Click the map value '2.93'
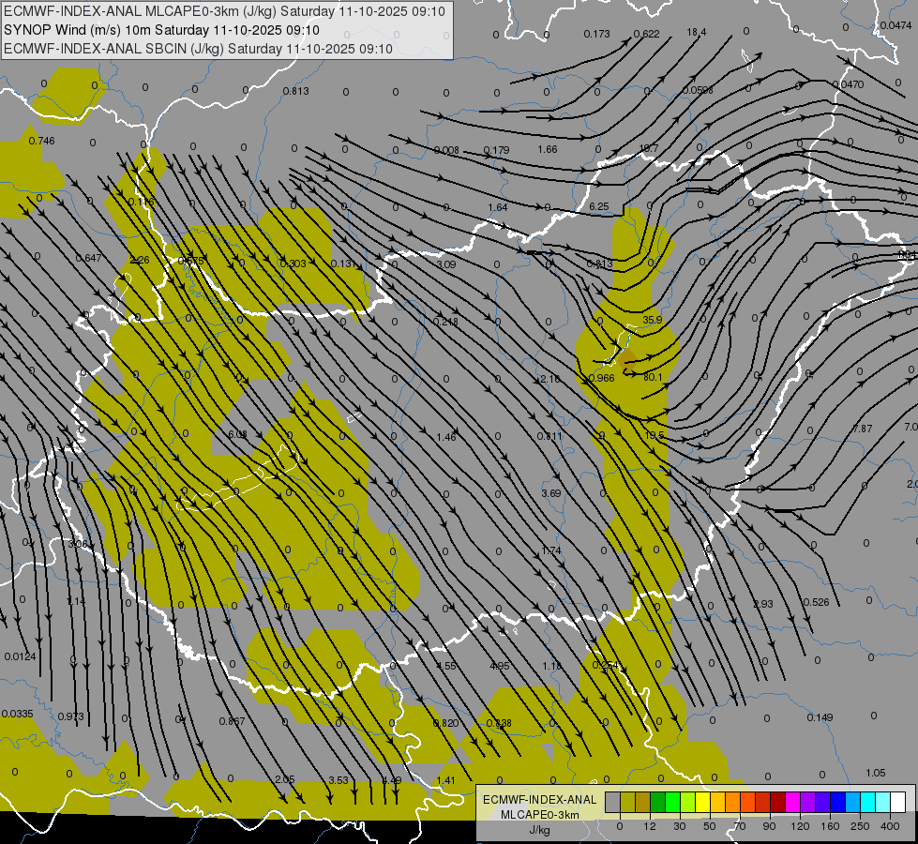The height and width of the screenshot is (844, 918). coord(763,604)
